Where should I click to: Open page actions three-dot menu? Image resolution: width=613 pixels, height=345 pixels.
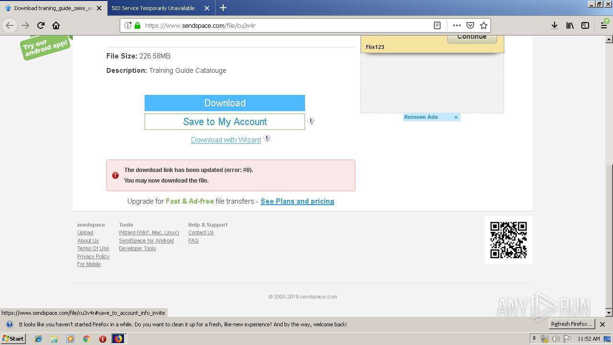point(457,25)
